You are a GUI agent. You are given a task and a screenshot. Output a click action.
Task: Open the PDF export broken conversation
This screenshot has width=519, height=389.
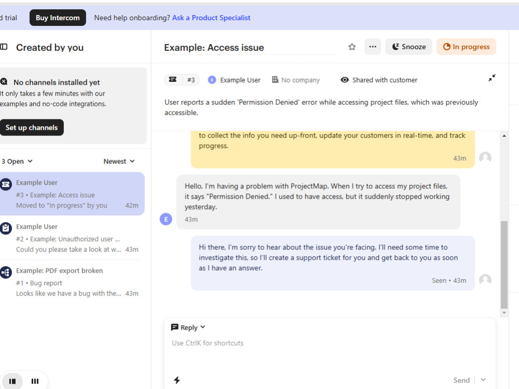[72, 282]
